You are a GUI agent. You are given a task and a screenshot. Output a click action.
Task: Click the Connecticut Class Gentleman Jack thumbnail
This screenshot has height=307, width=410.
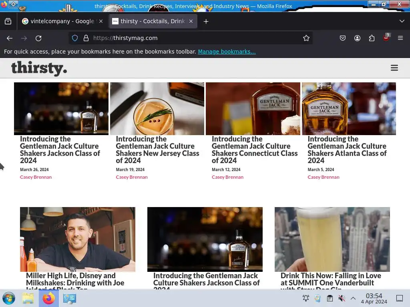(x=253, y=109)
